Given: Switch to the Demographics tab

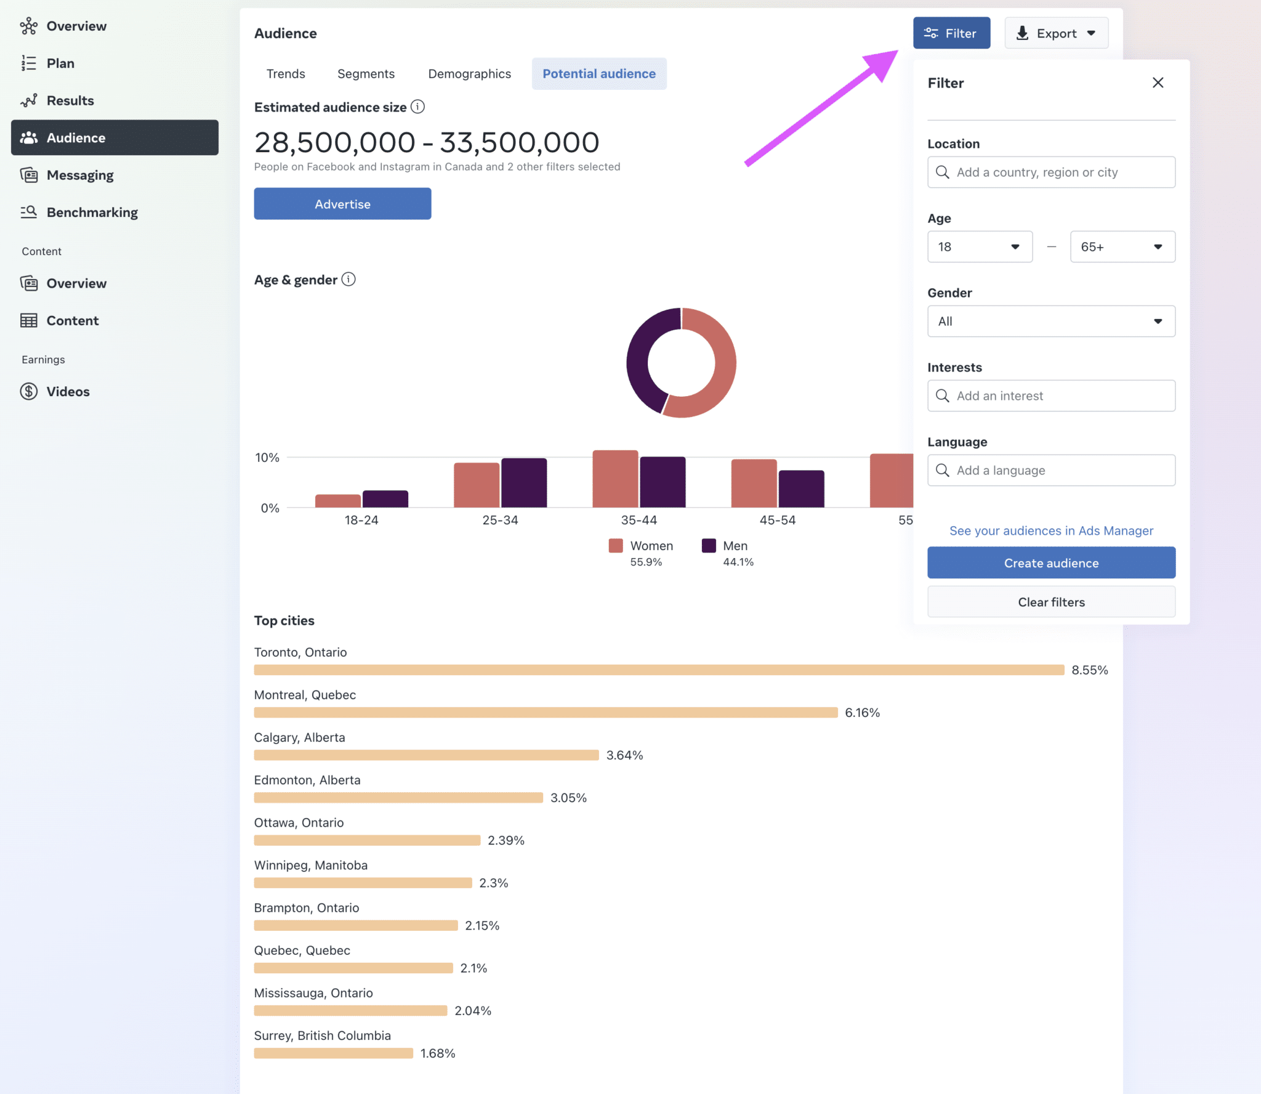Looking at the screenshot, I should [x=469, y=73].
